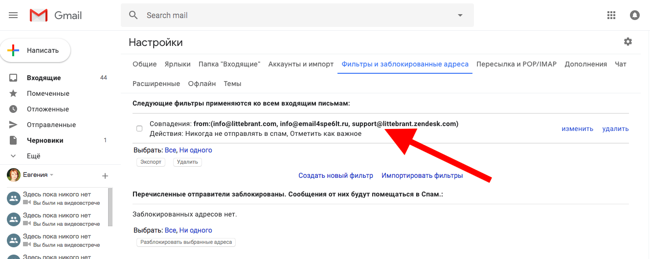650x259 pixels.
Task: Switch to the Пересылка и POP/IMAP tab
Action: tap(516, 64)
